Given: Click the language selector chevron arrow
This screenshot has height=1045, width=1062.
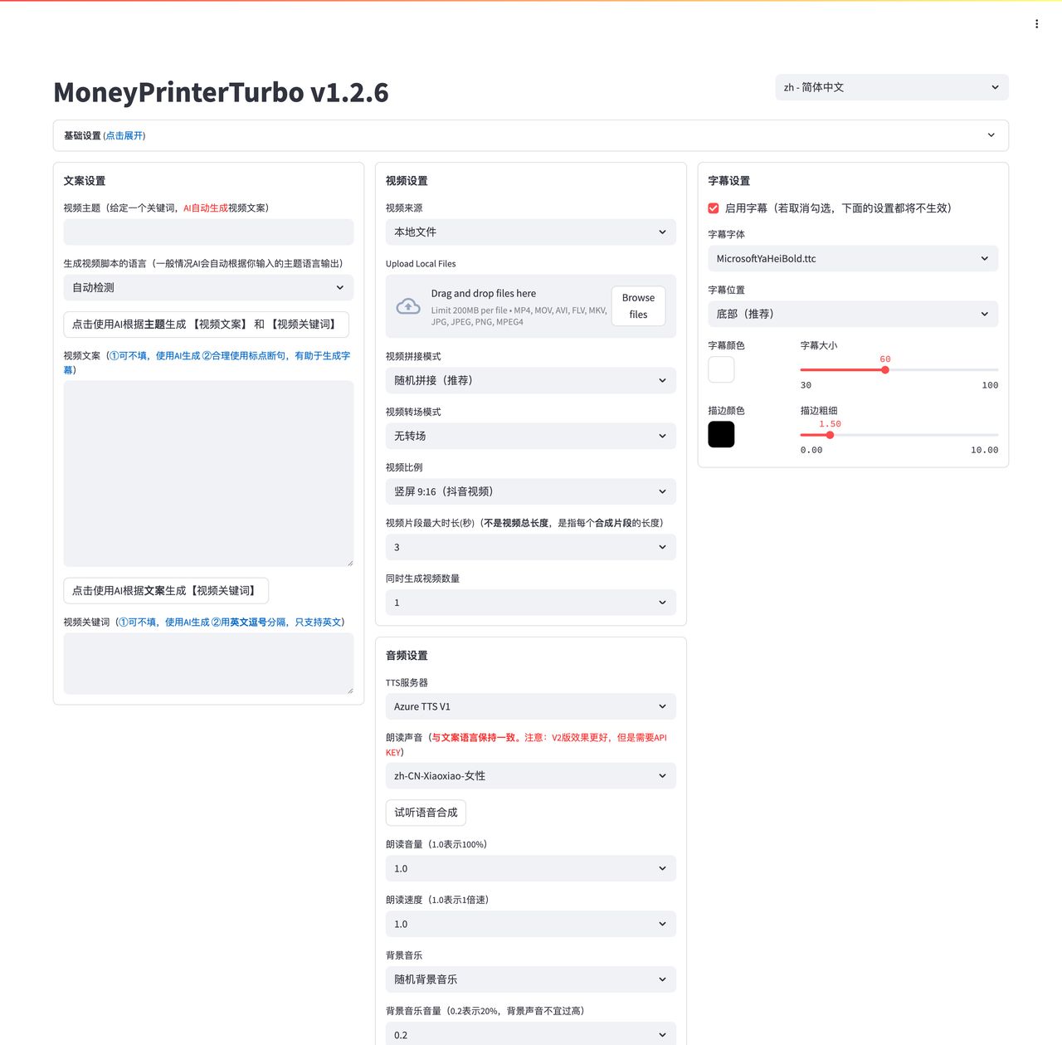Looking at the screenshot, I should pos(995,87).
